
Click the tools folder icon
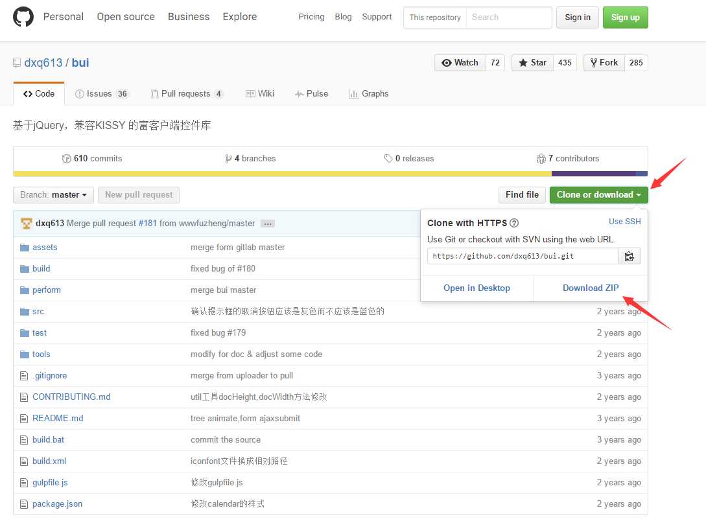pyautogui.click(x=25, y=354)
